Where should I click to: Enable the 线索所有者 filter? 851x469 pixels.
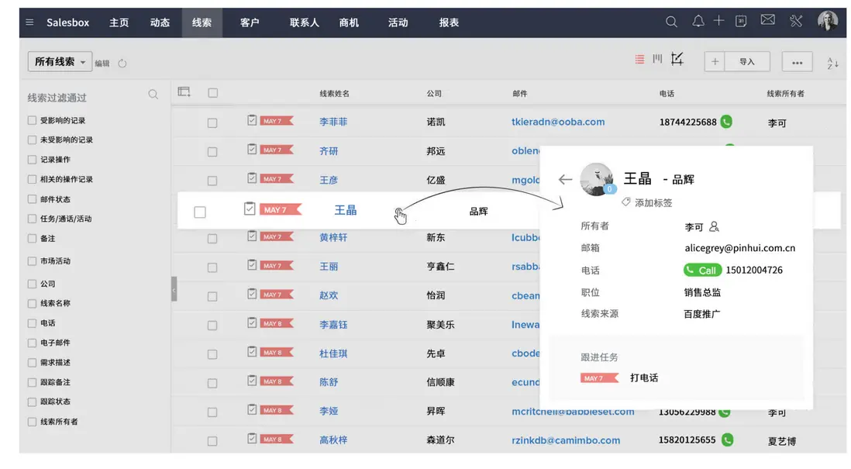pos(32,422)
